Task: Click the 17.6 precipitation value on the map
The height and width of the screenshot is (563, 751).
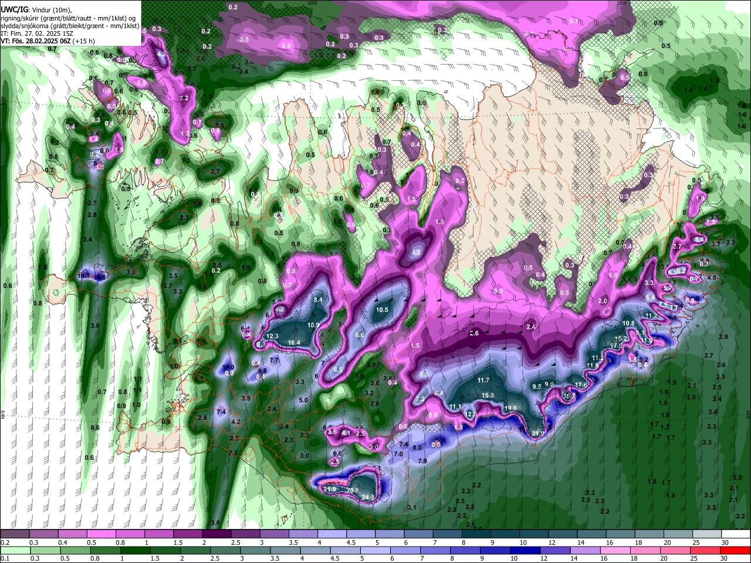Action: coord(581,385)
